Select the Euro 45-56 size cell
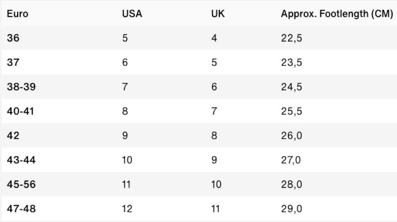397x222 pixels. tap(21, 184)
